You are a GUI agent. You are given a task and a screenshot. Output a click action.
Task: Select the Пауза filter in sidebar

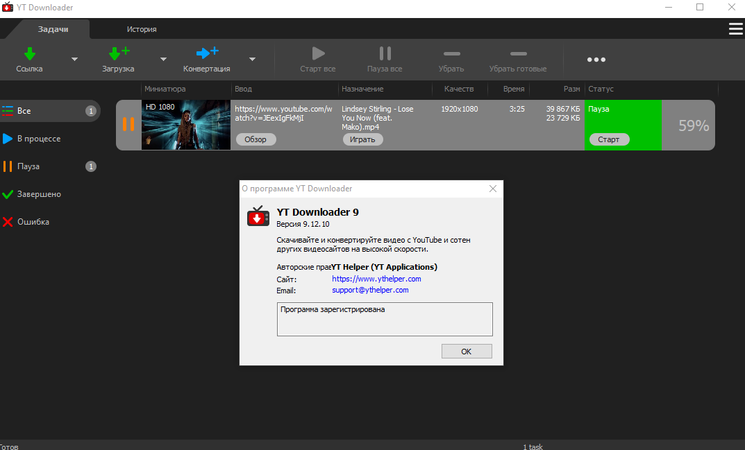click(28, 166)
